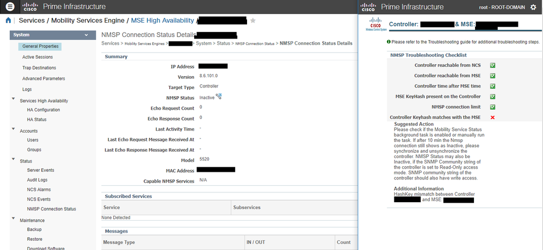The image size is (543, 250).
Task: Click the Target Type value Controller
Action: tap(209, 86)
